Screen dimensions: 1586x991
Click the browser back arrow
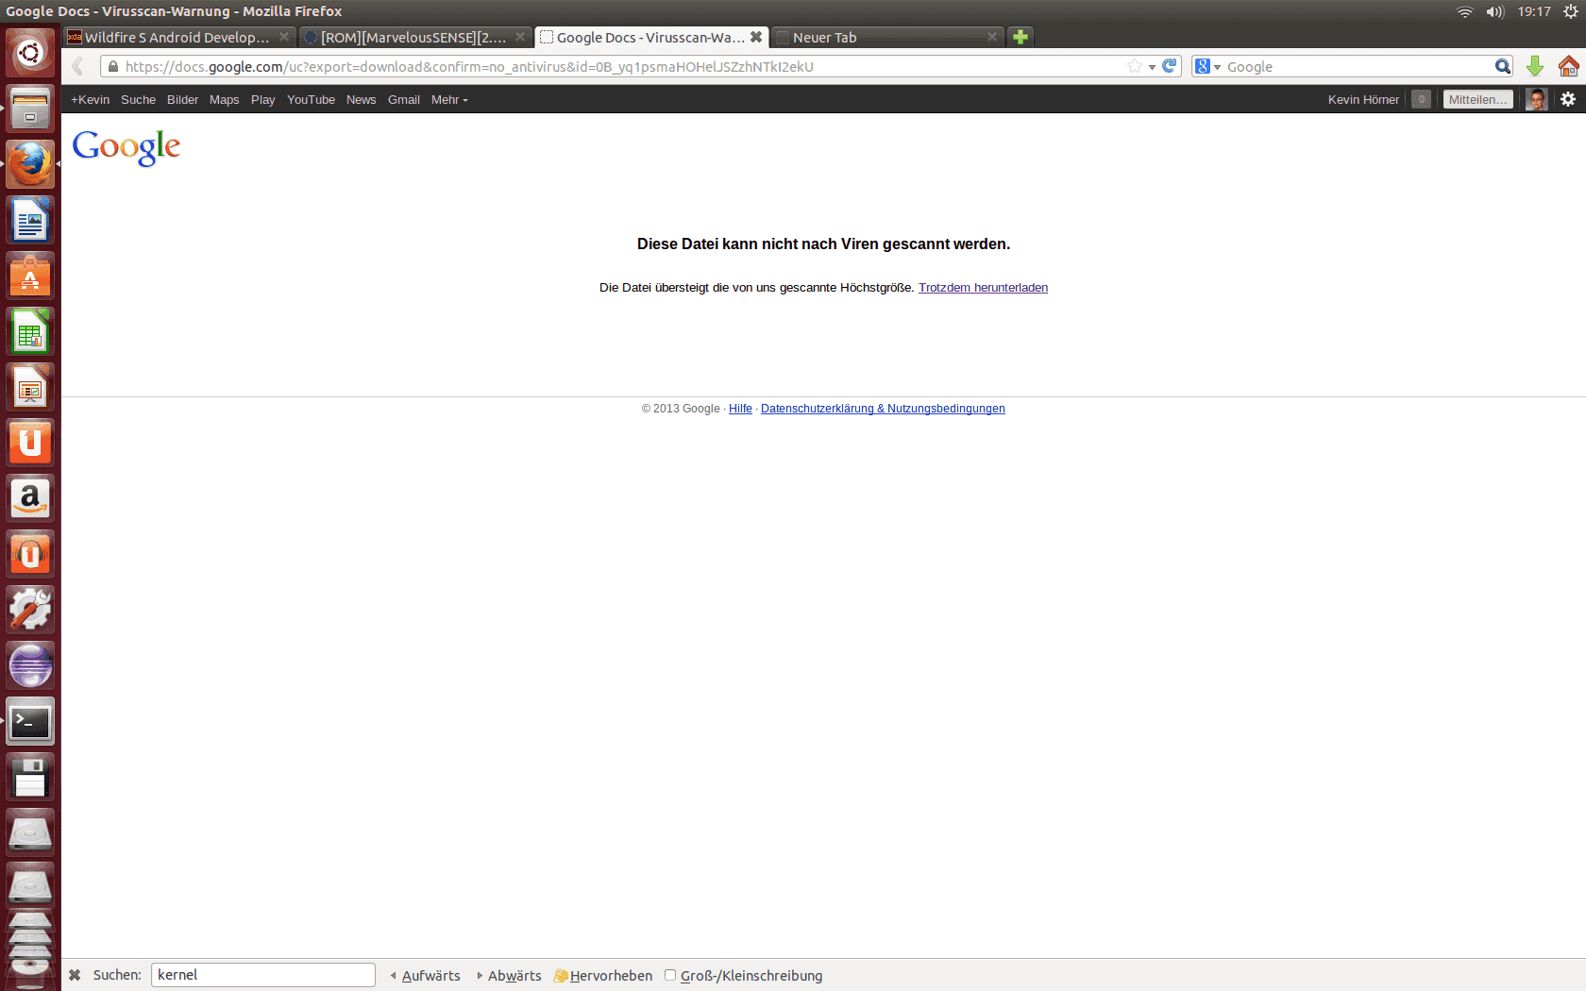pyautogui.click(x=78, y=66)
